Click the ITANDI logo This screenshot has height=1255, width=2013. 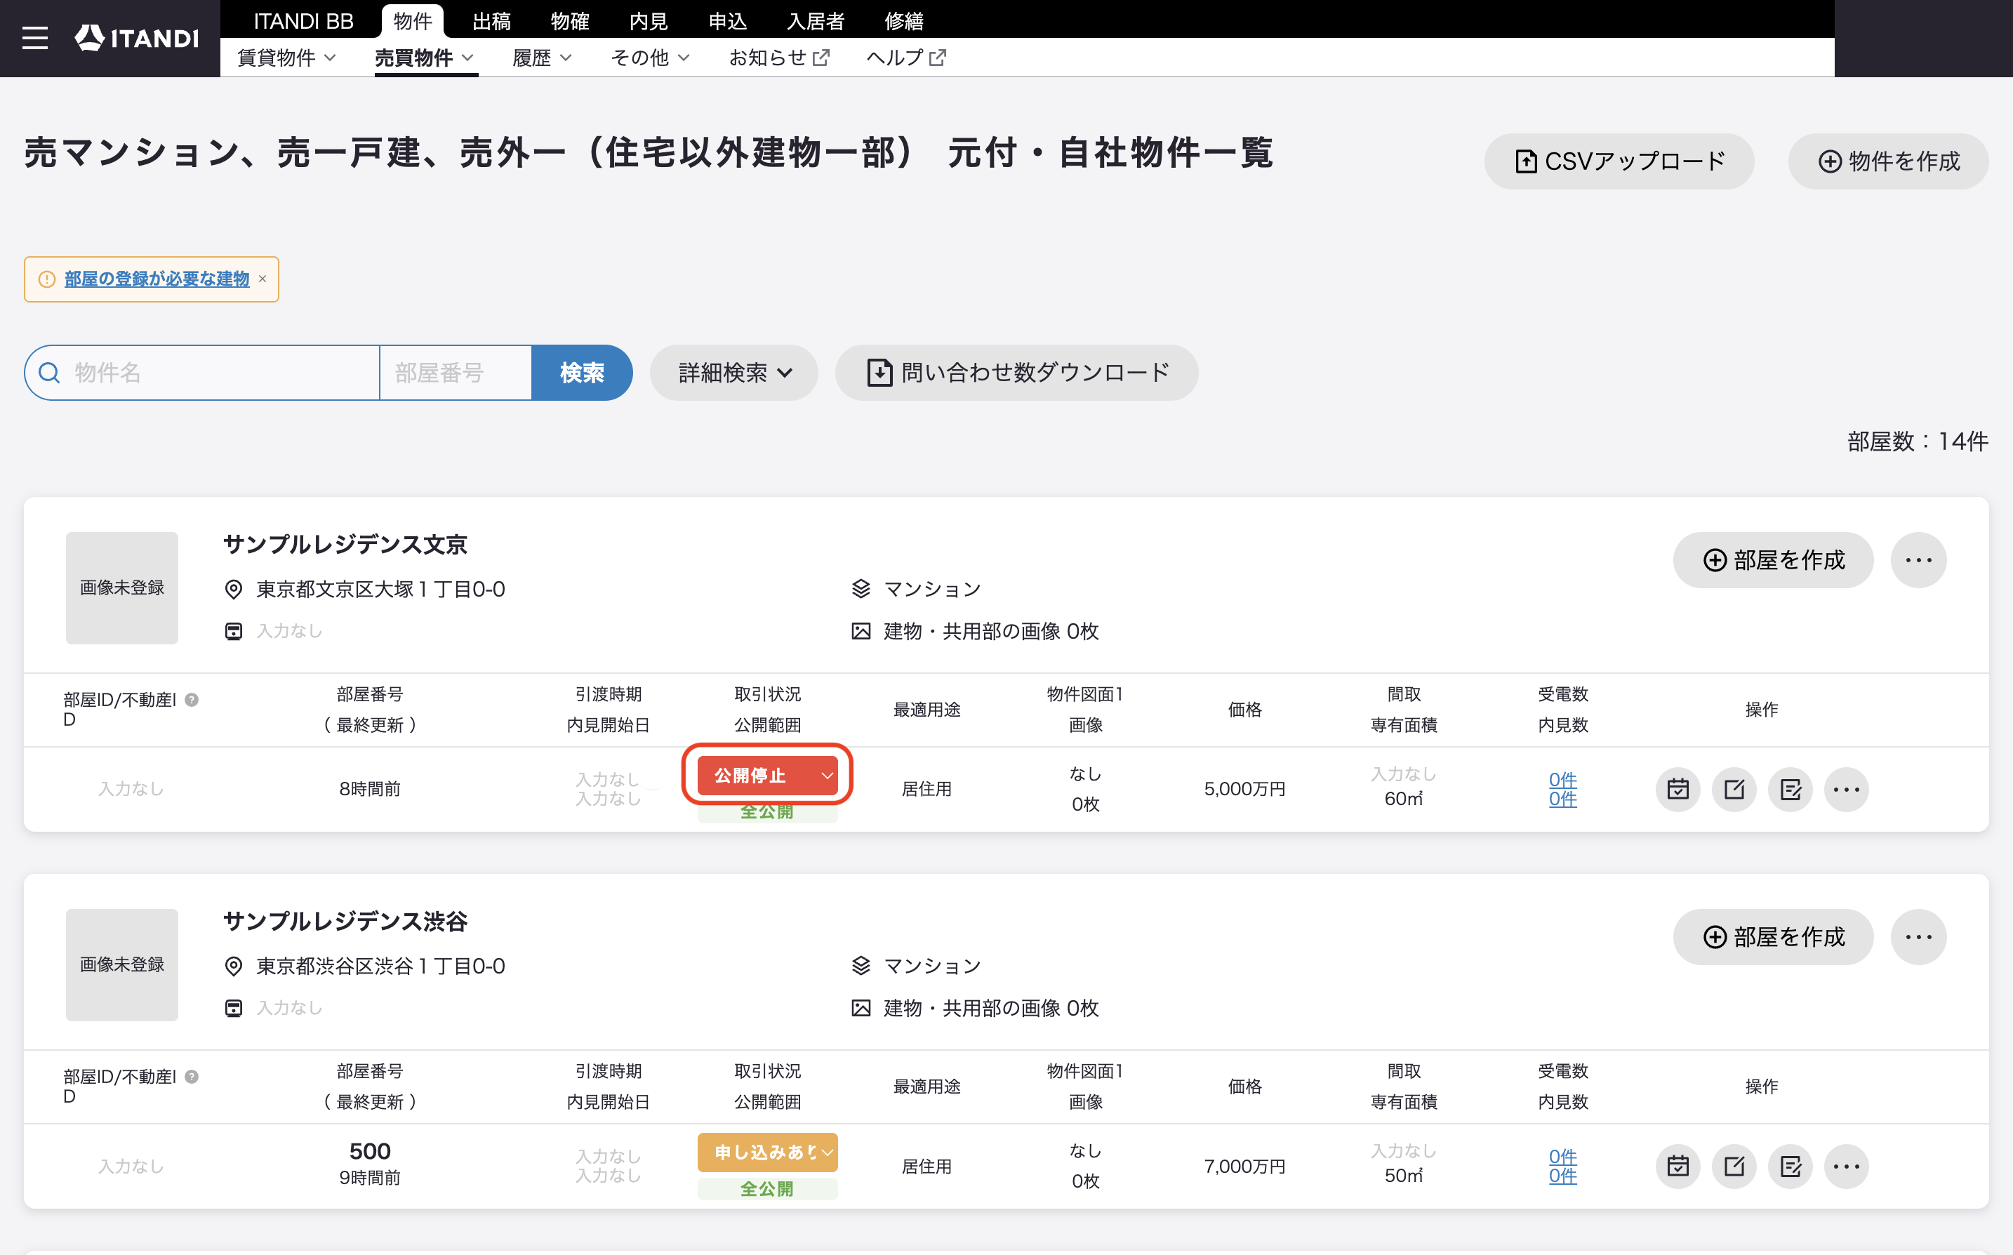click(x=137, y=38)
